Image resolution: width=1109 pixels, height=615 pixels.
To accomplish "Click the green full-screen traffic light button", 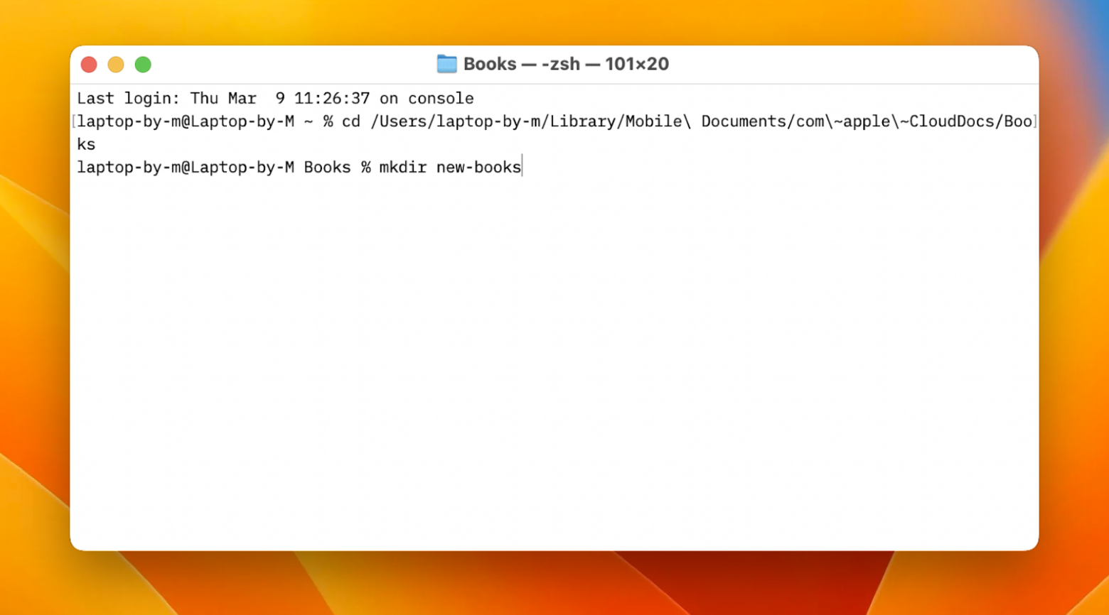I will (x=142, y=64).
